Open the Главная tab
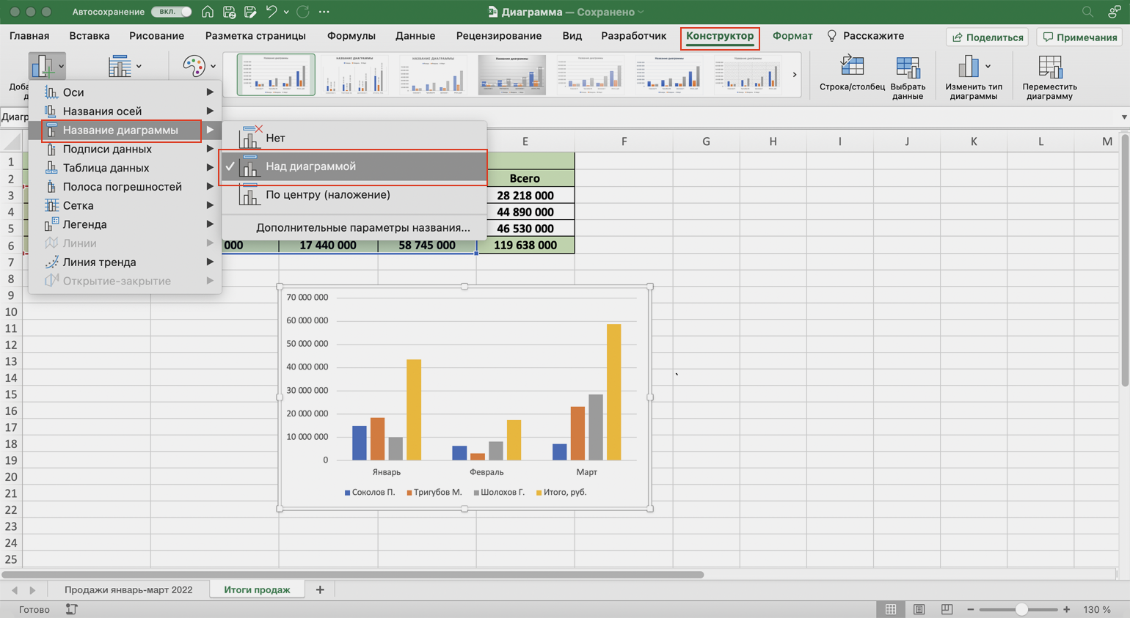Image resolution: width=1130 pixels, height=618 pixels. coord(29,36)
